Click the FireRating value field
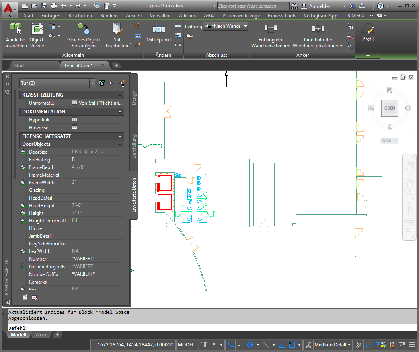This screenshot has width=419, height=352. point(97,160)
